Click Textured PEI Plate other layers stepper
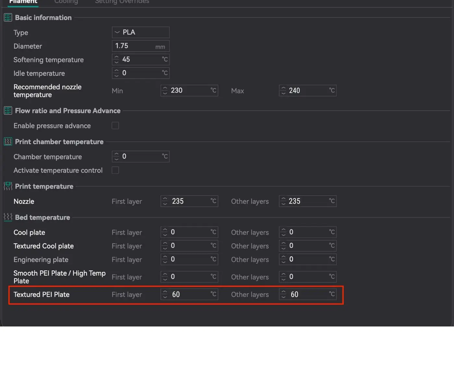 tap(283, 294)
